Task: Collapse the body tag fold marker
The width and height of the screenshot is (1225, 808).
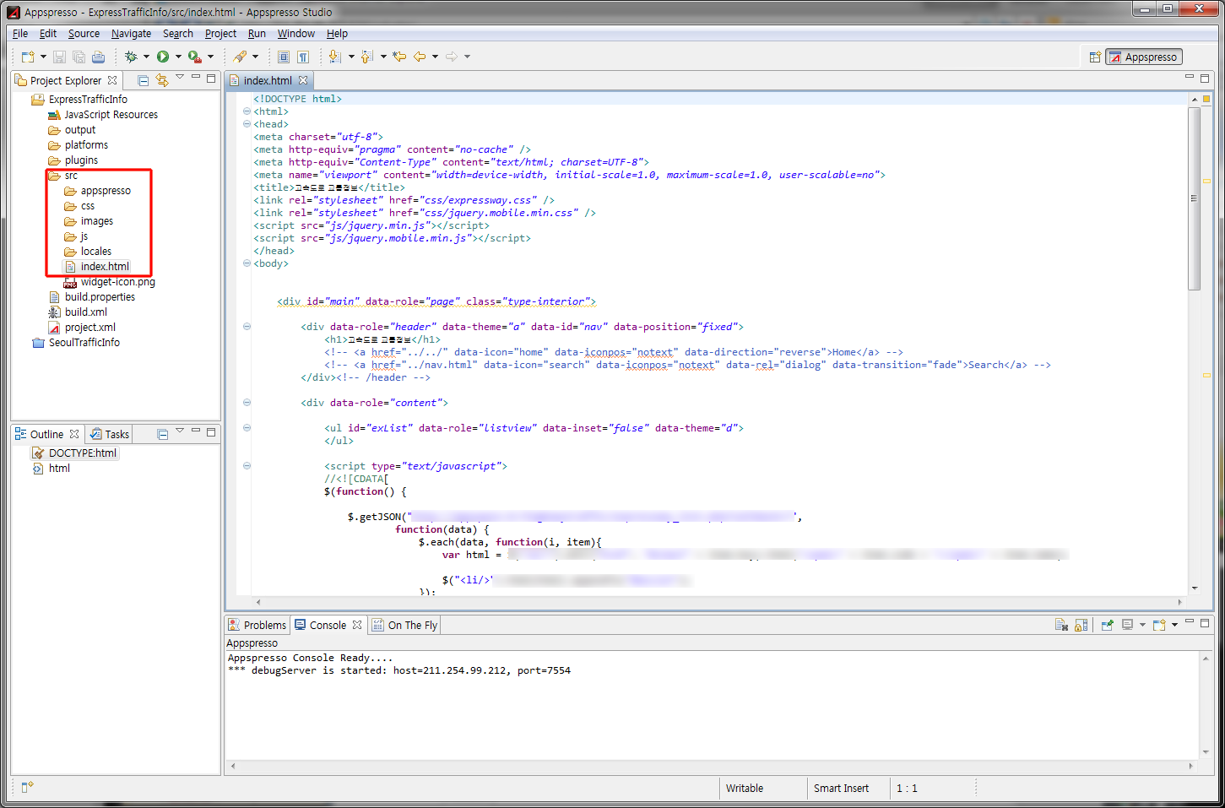Action: click(247, 263)
